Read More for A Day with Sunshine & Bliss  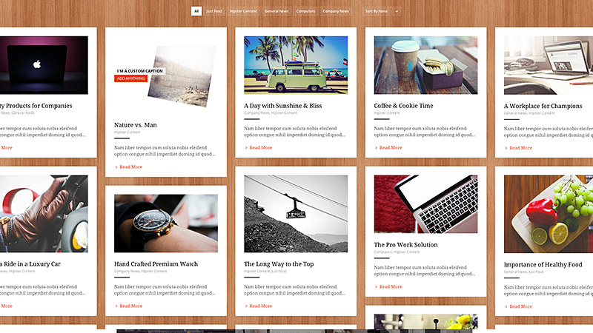(x=260, y=148)
